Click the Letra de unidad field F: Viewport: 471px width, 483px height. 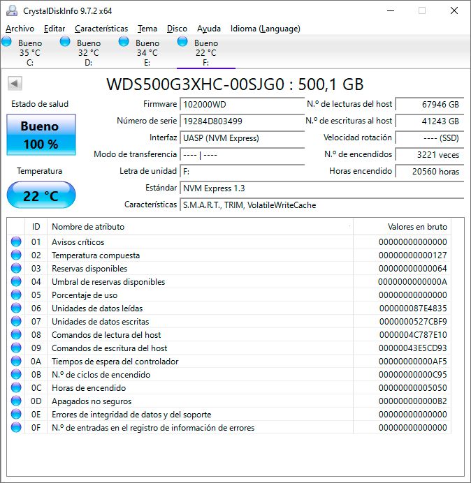(242, 171)
